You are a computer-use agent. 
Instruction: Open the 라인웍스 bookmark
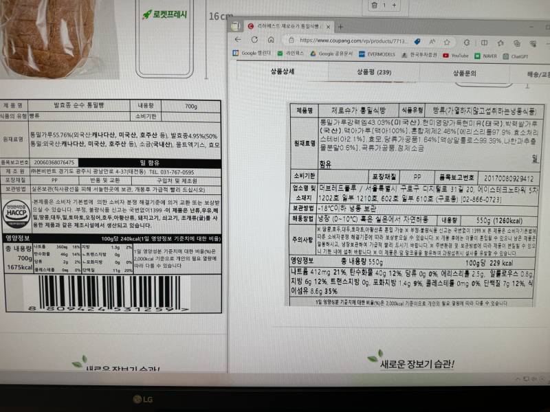click(291, 54)
